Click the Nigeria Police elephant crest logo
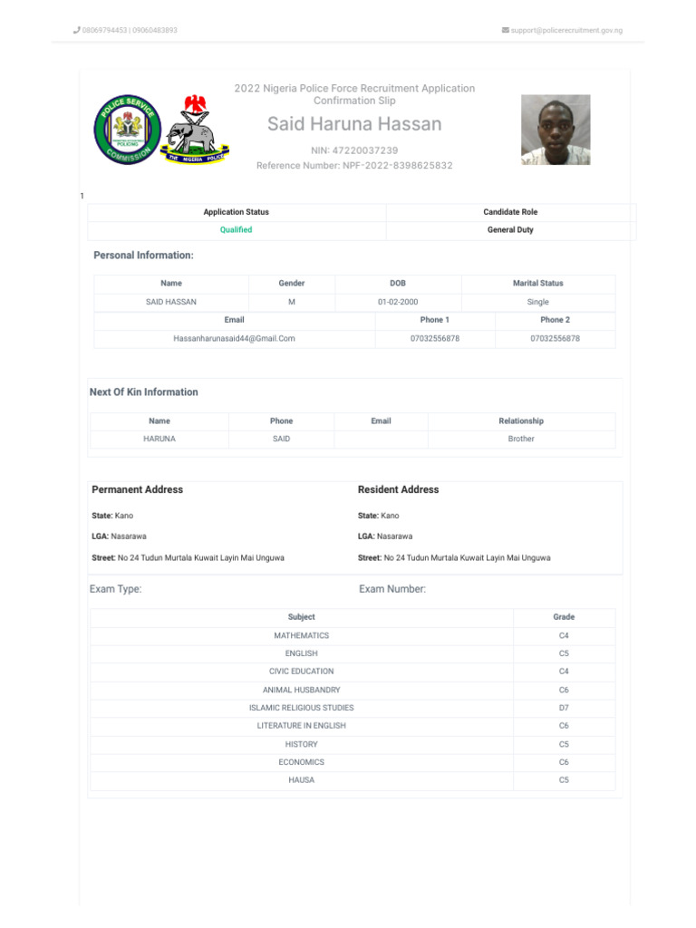Screen dimensions: 696x928 tap(196, 130)
